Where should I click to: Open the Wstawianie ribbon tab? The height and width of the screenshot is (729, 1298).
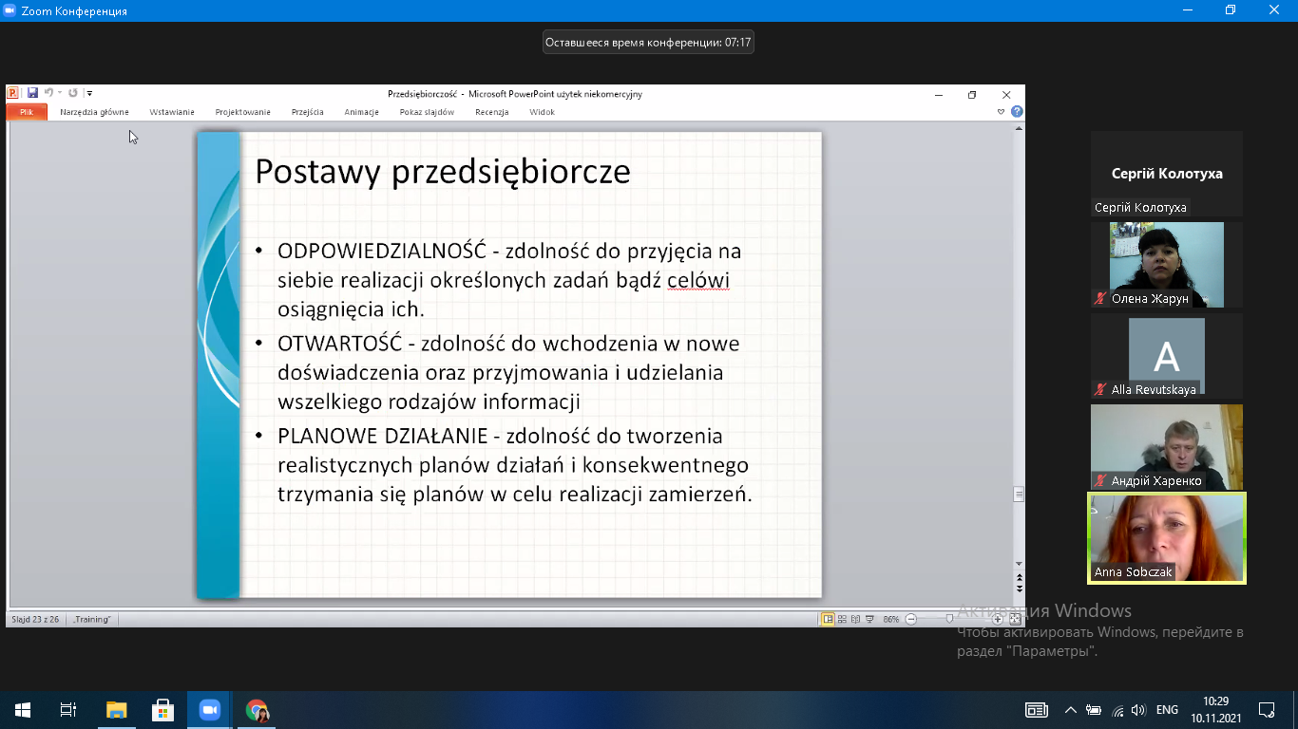coord(172,112)
